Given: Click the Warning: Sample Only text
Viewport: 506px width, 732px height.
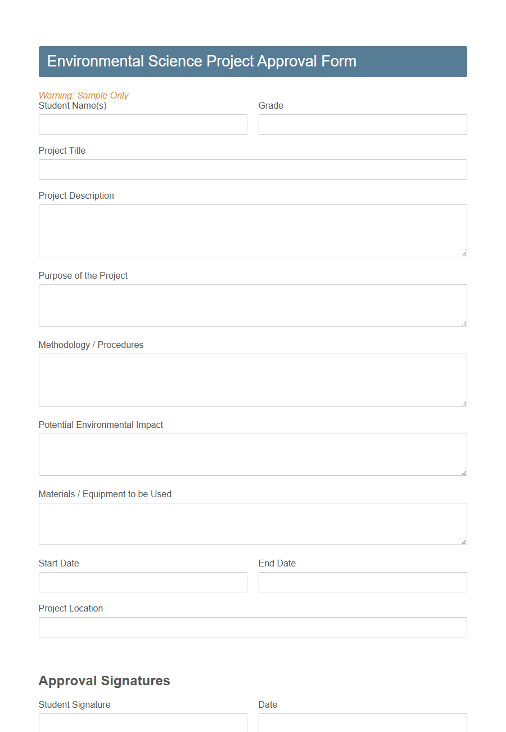Looking at the screenshot, I should click(83, 95).
